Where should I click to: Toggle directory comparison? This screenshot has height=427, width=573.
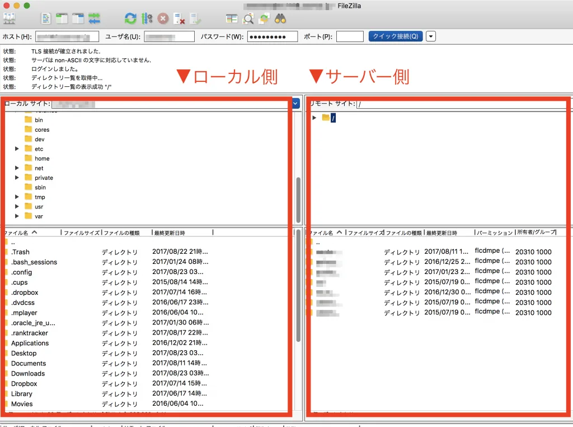[248, 18]
